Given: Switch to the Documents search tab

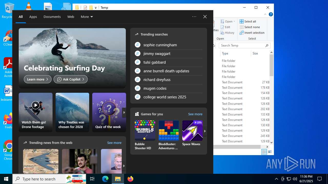Looking at the screenshot, I should (52, 17).
